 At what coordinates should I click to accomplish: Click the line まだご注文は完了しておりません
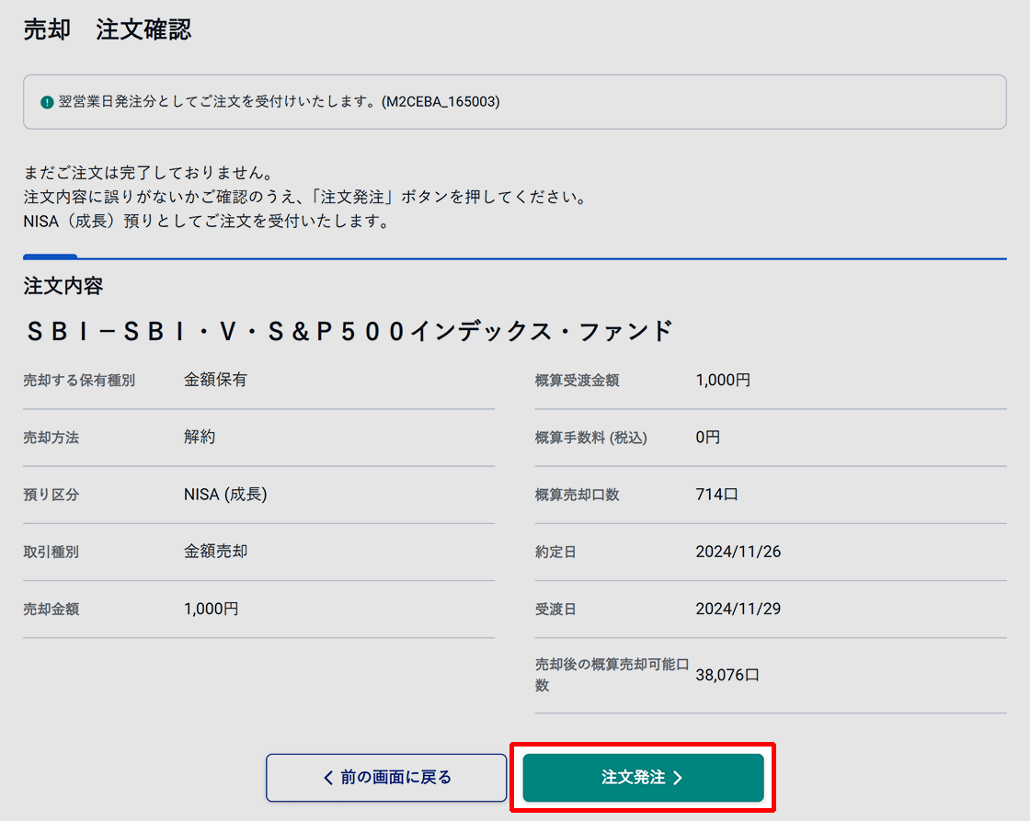click(148, 173)
